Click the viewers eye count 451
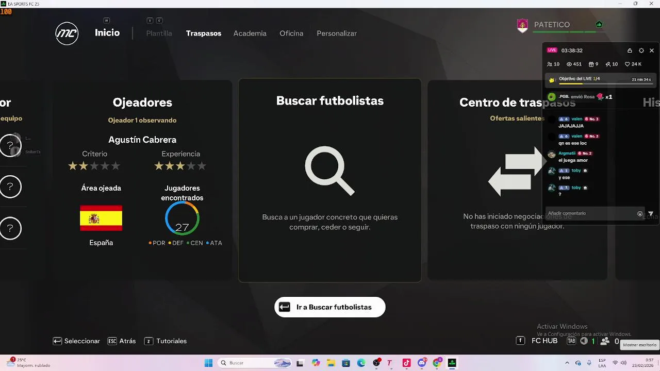Viewport: 660px width, 371px height. 574,64
